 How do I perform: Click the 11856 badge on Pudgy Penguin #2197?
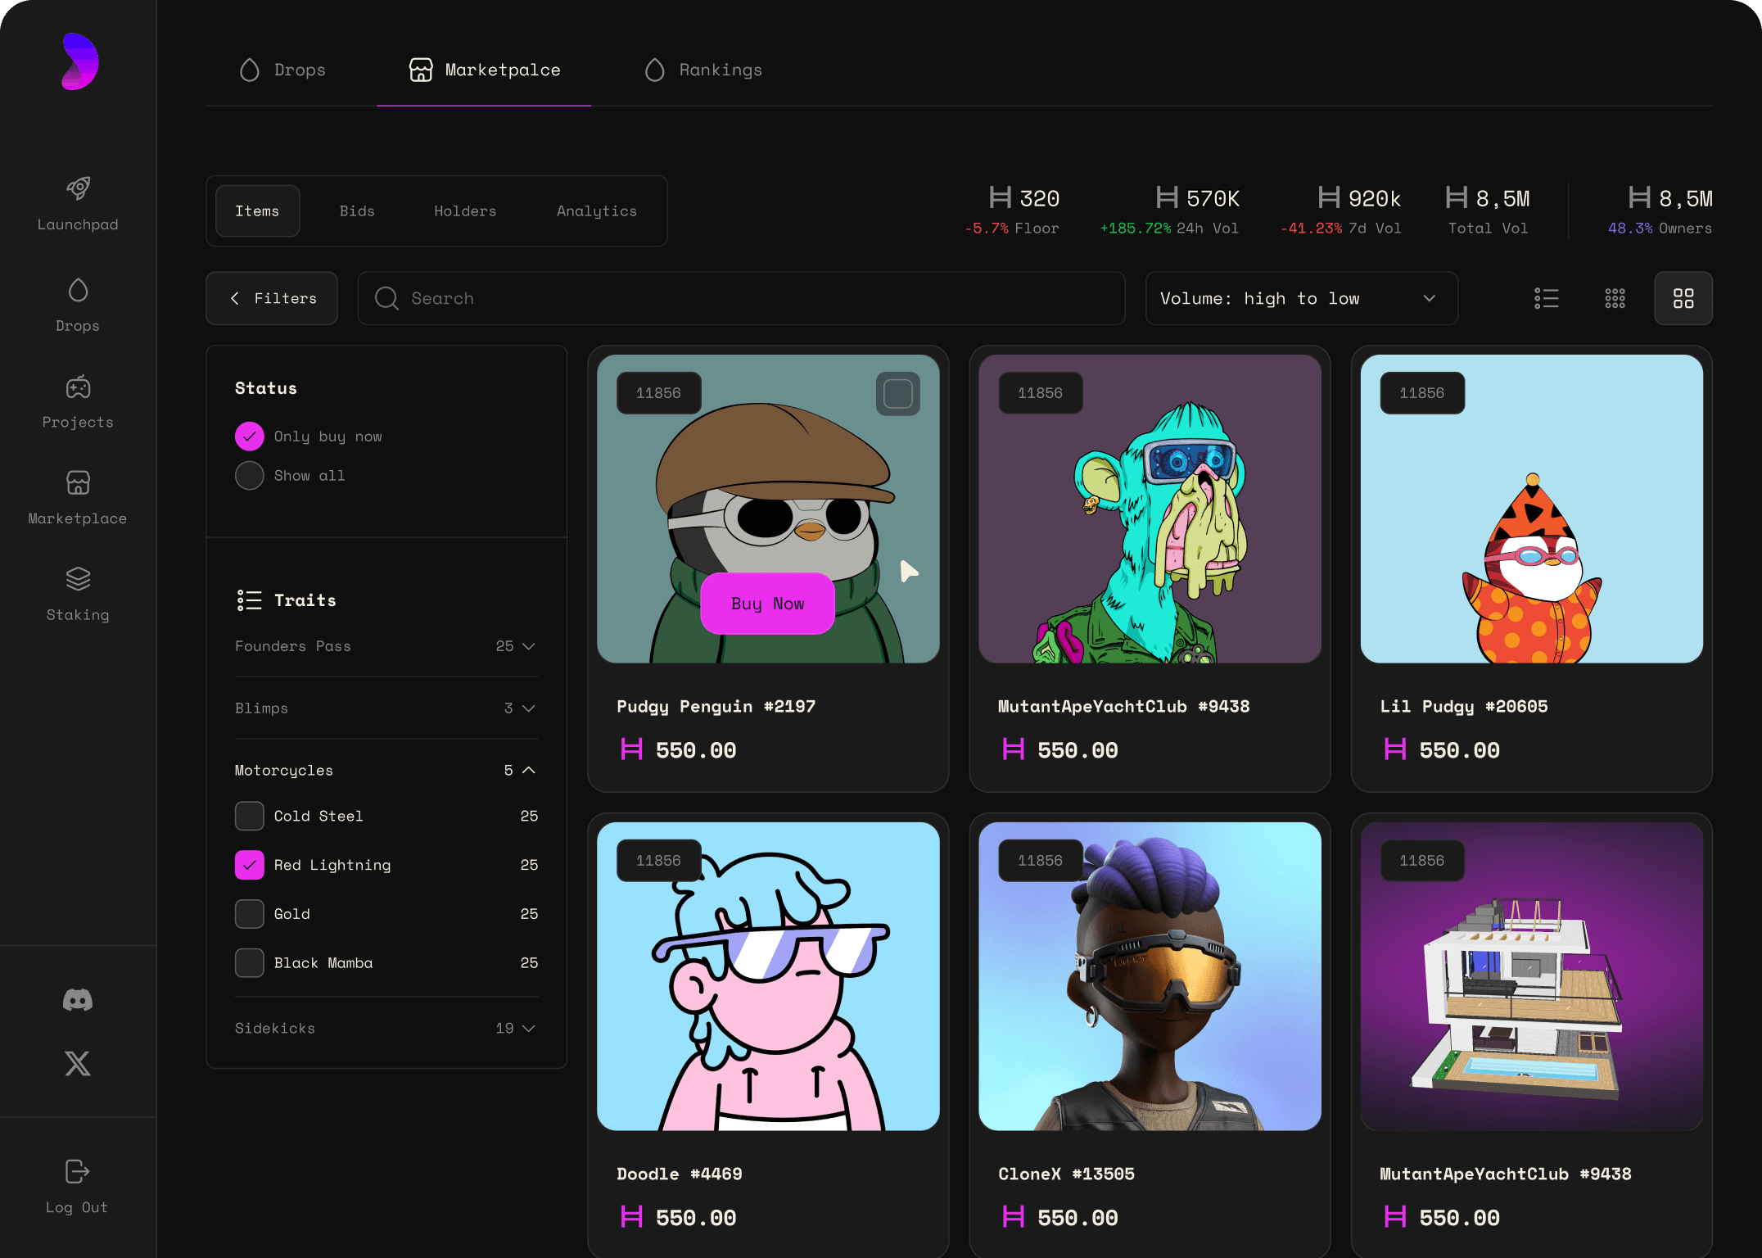[x=658, y=393]
